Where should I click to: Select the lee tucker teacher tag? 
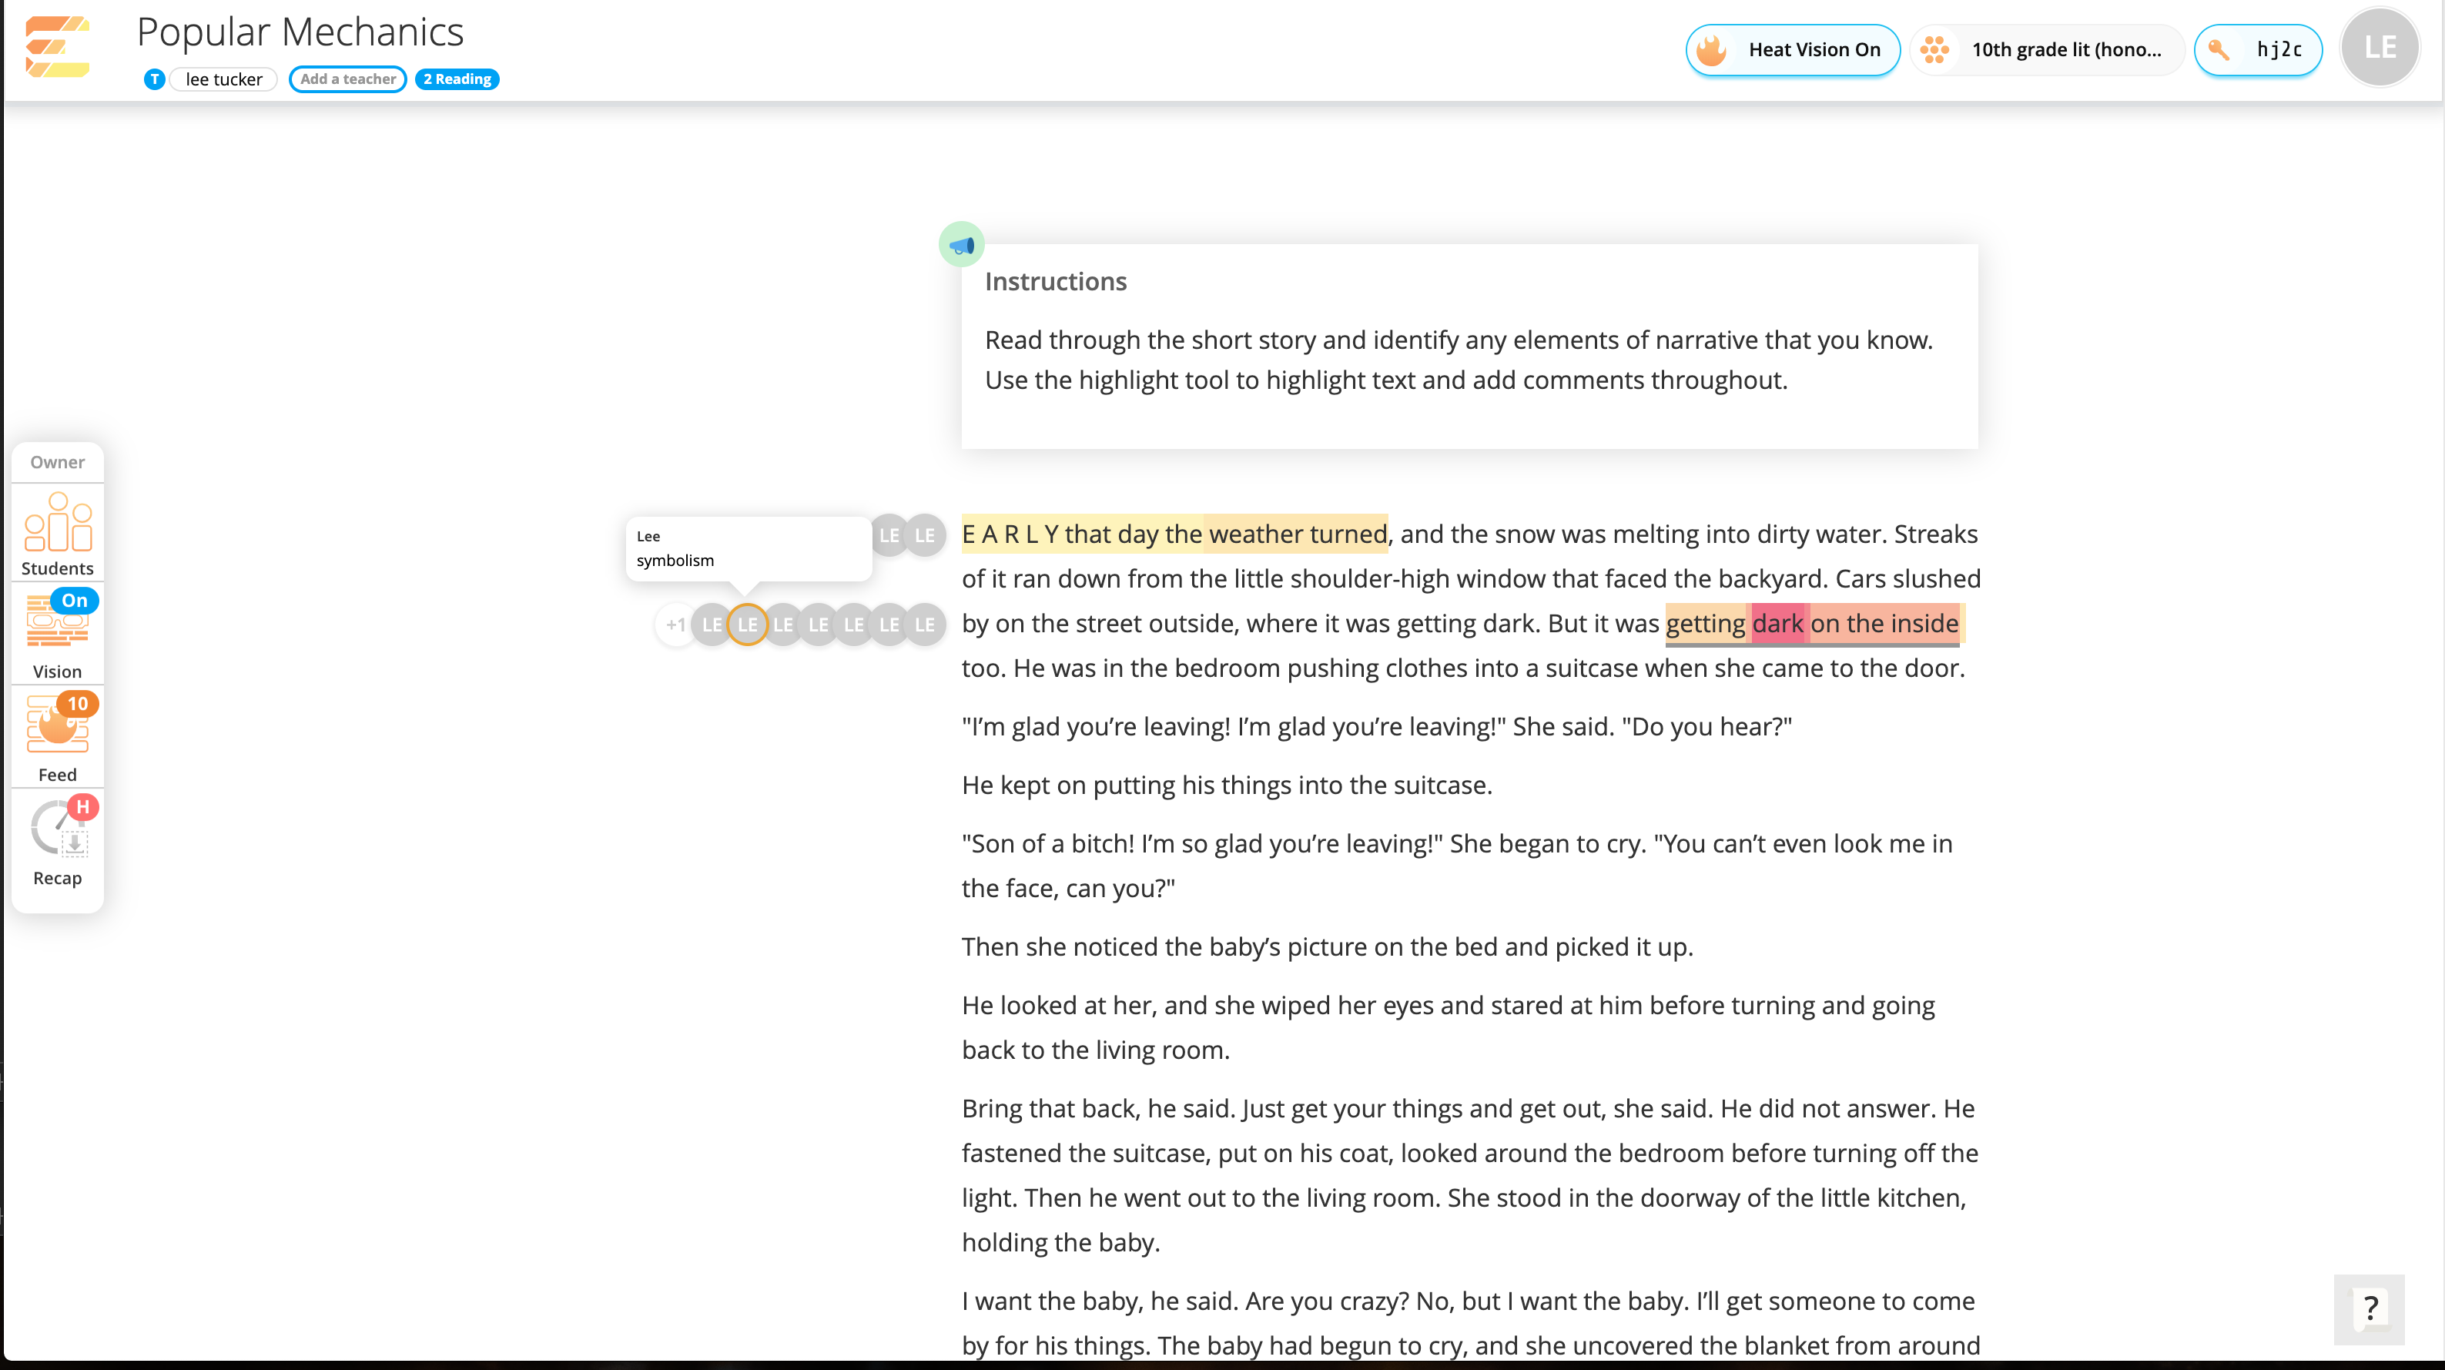click(x=223, y=79)
